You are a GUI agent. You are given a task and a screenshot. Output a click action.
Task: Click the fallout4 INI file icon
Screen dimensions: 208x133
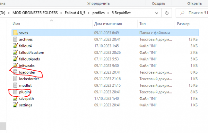pos(15,46)
